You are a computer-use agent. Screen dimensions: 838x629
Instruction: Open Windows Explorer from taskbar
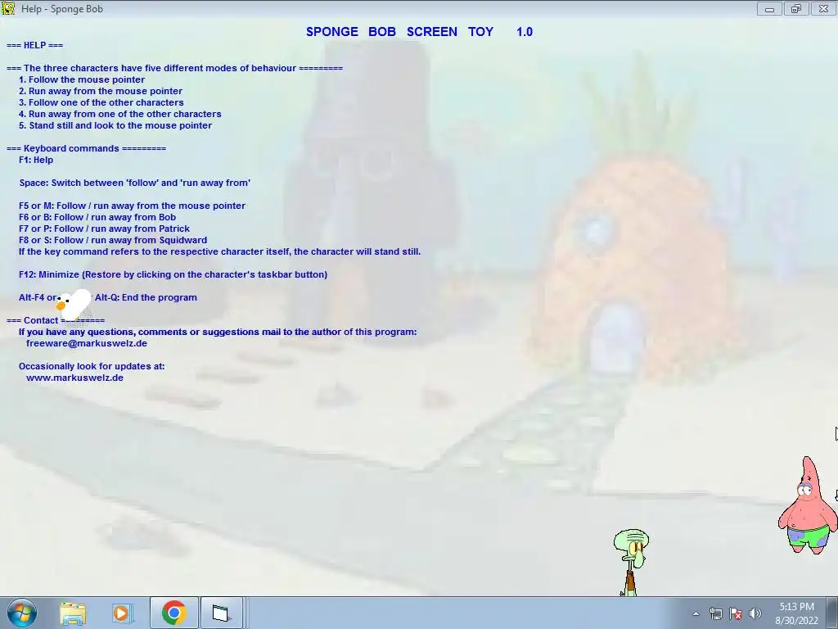[73, 613]
